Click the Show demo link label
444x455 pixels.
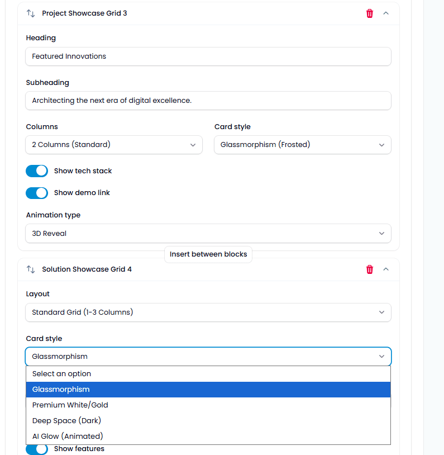[82, 193]
